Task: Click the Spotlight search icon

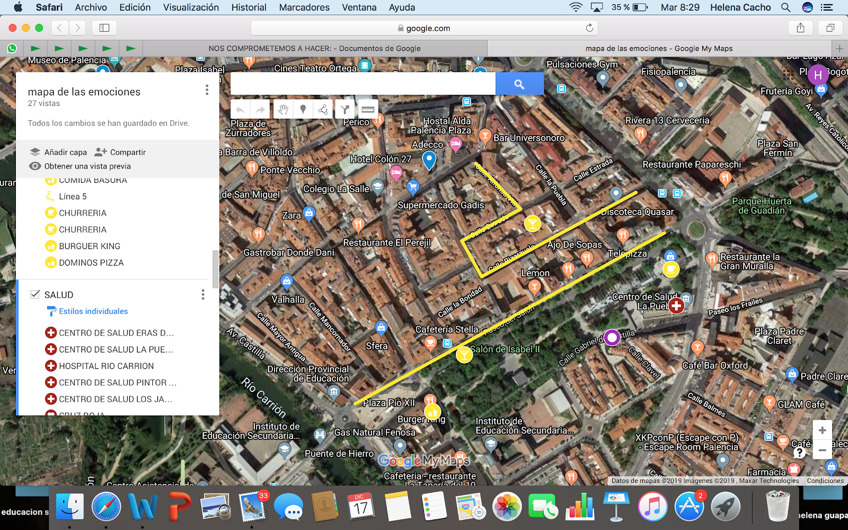Action: [x=785, y=7]
